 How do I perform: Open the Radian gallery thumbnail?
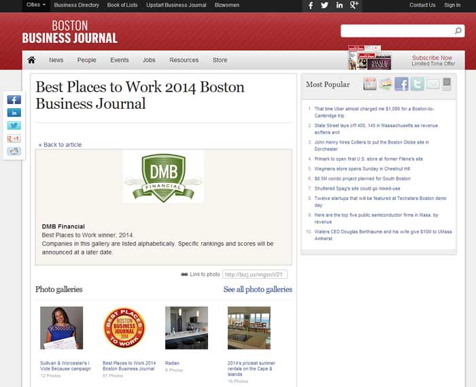(x=187, y=328)
